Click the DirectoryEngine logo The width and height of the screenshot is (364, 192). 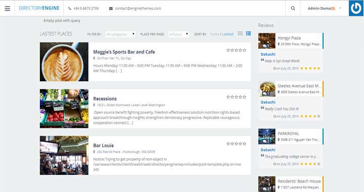tap(39, 8)
